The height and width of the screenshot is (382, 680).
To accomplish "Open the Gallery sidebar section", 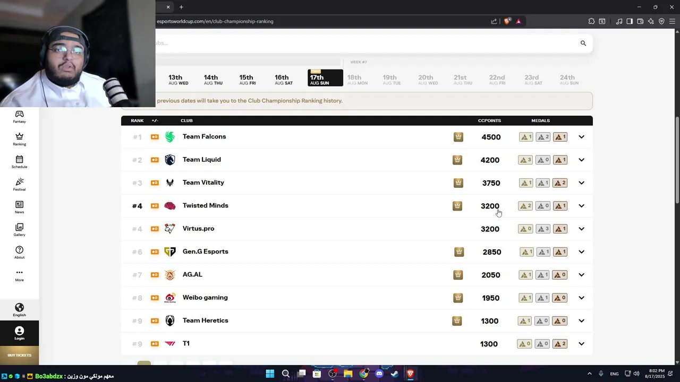I will pos(19,230).
